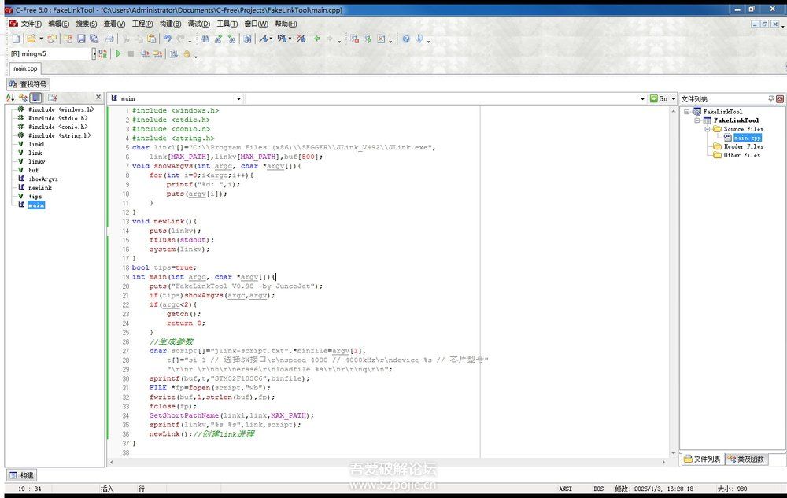Pin the 文件列表 file list panel

[x=770, y=99]
